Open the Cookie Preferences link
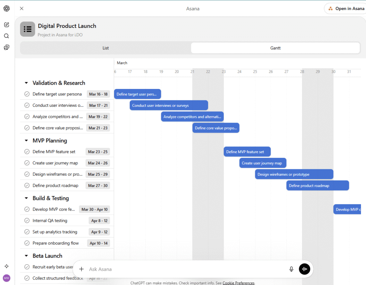This screenshot has width=366, height=285. (238, 283)
